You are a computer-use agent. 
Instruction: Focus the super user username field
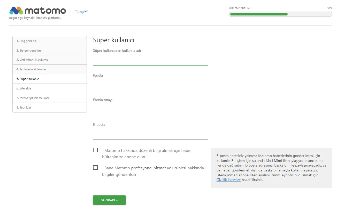point(150,61)
